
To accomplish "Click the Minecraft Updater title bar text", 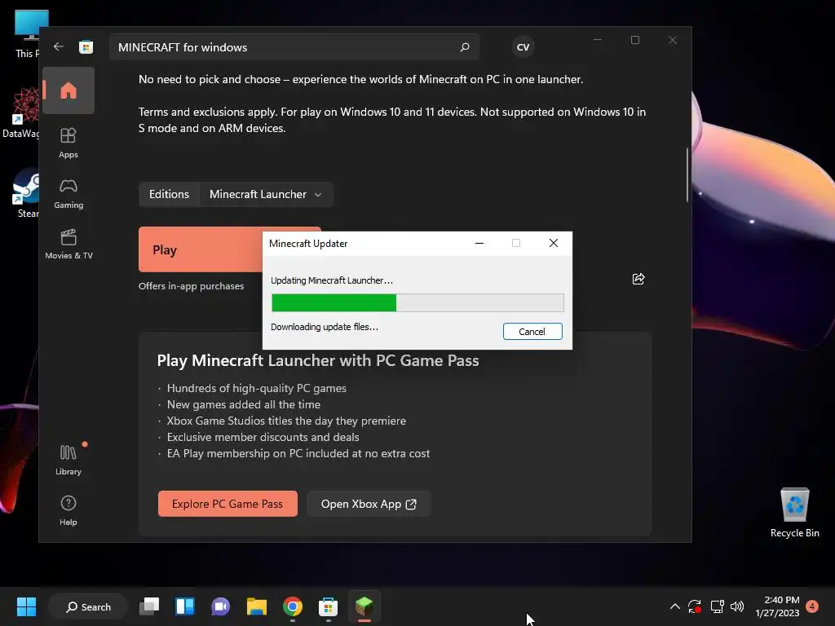I will [x=308, y=243].
